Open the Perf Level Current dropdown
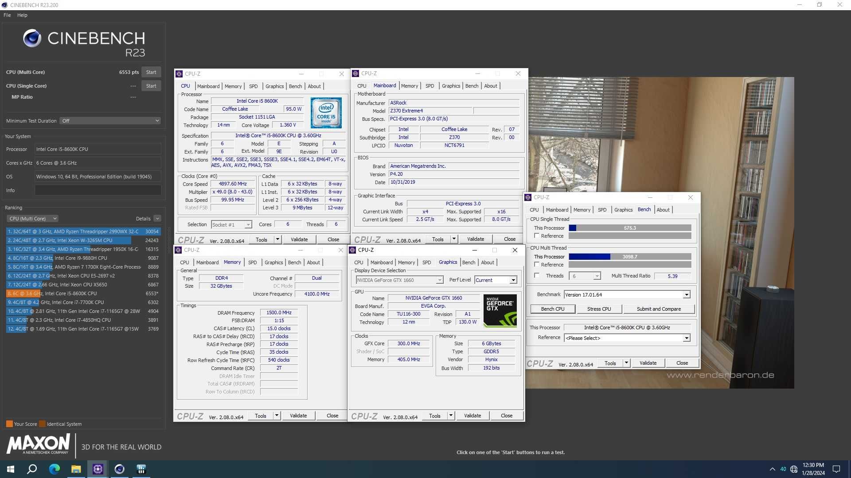The width and height of the screenshot is (851, 478). pyautogui.click(x=496, y=280)
